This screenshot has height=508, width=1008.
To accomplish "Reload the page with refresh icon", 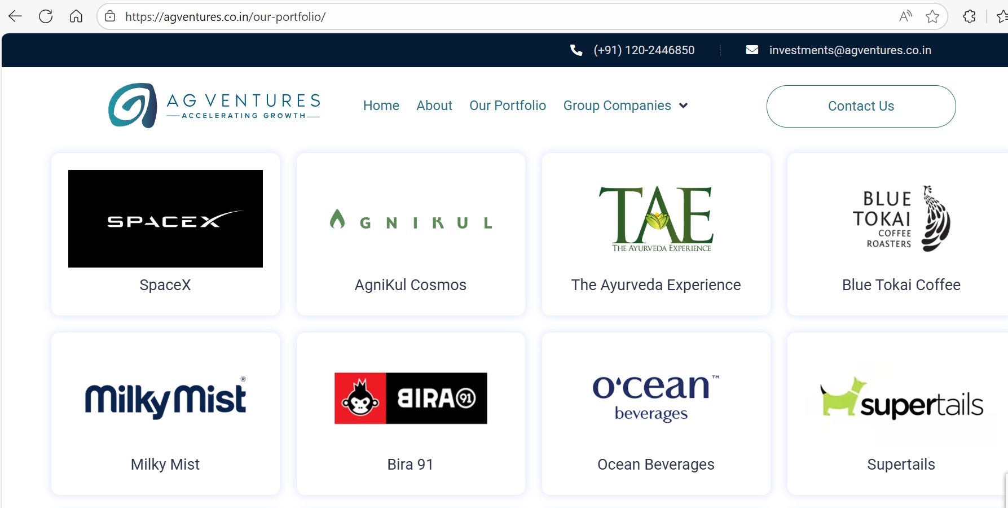I will point(46,16).
